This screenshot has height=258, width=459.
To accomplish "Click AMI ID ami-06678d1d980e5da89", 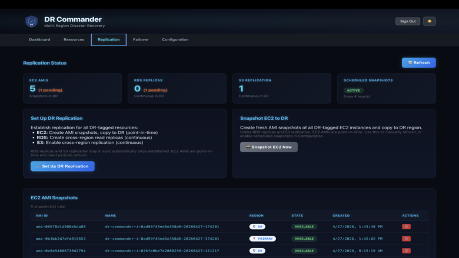I will click(x=61, y=227).
